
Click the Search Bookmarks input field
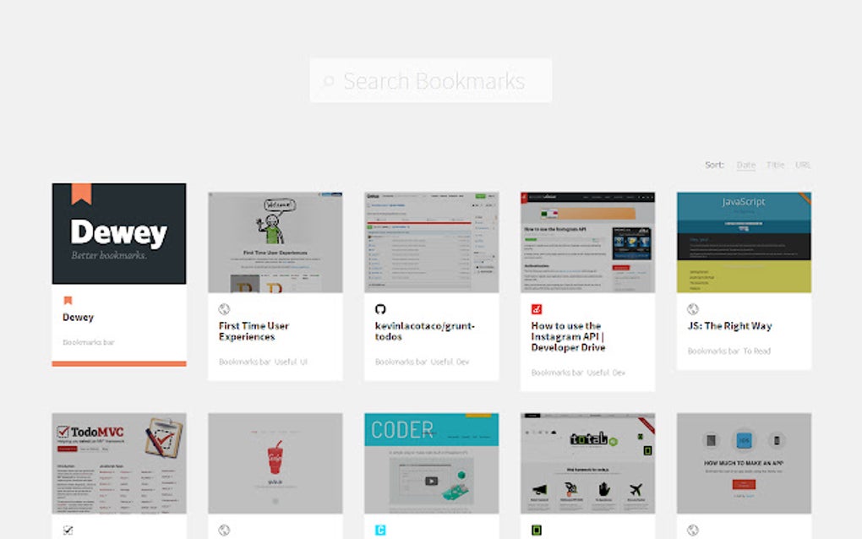[x=431, y=81]
